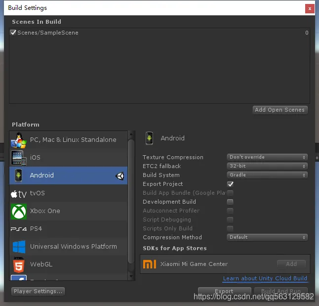Screen dimensions: 319x306
Task: Click the Apple tv platform icon
Action: coord(18,194)
